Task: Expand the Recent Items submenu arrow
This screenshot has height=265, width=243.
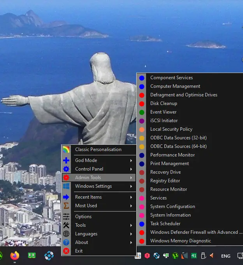Action: 131,197
